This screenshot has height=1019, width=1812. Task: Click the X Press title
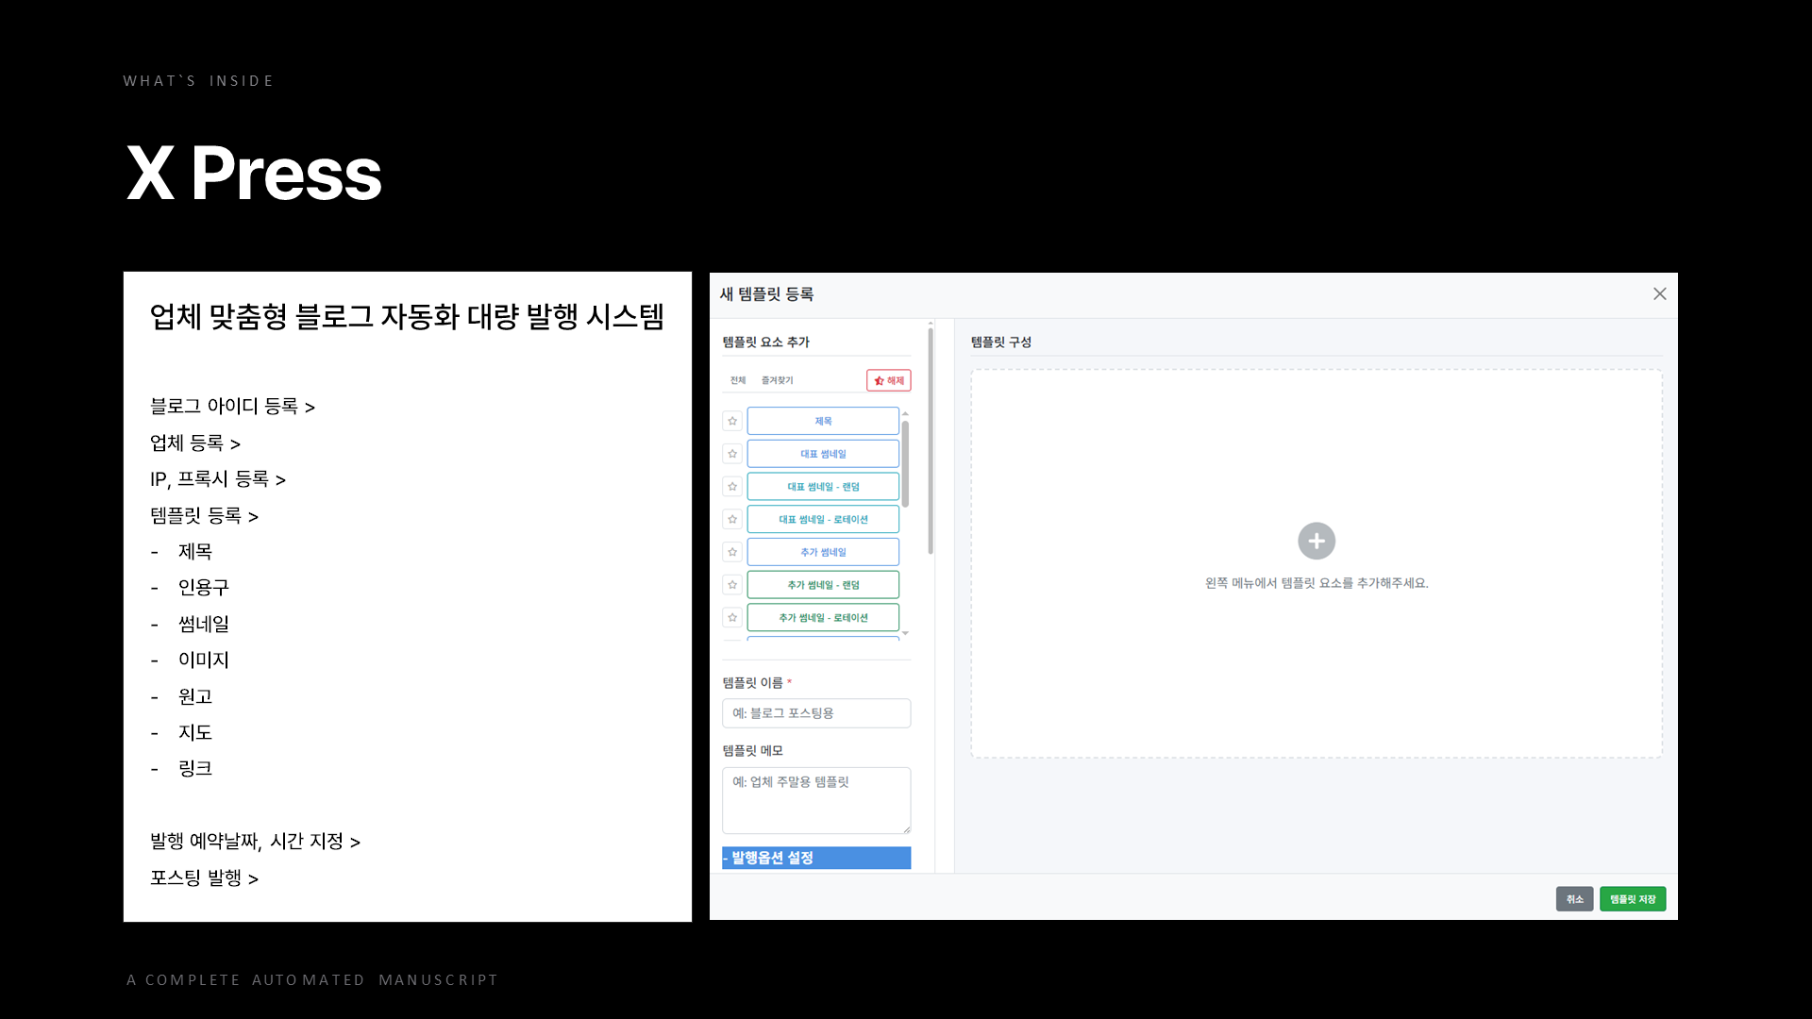click(x=254, y=174)
